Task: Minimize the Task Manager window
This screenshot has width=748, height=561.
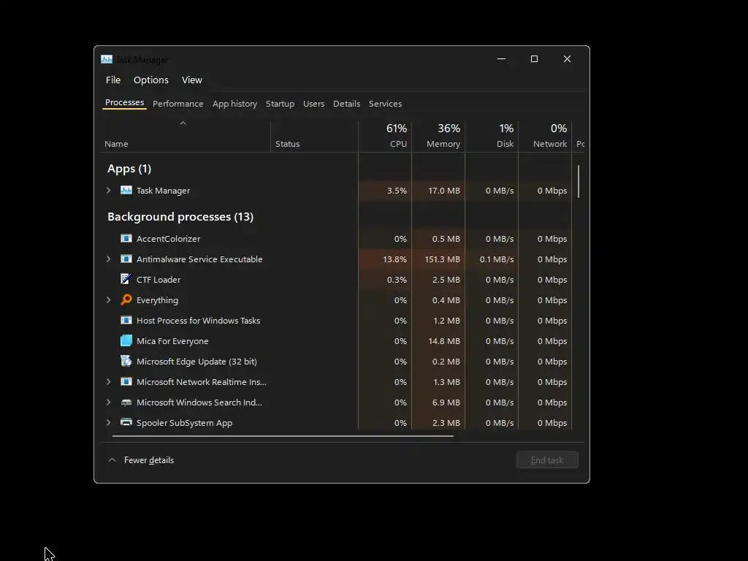Action: tap(501, 58)
